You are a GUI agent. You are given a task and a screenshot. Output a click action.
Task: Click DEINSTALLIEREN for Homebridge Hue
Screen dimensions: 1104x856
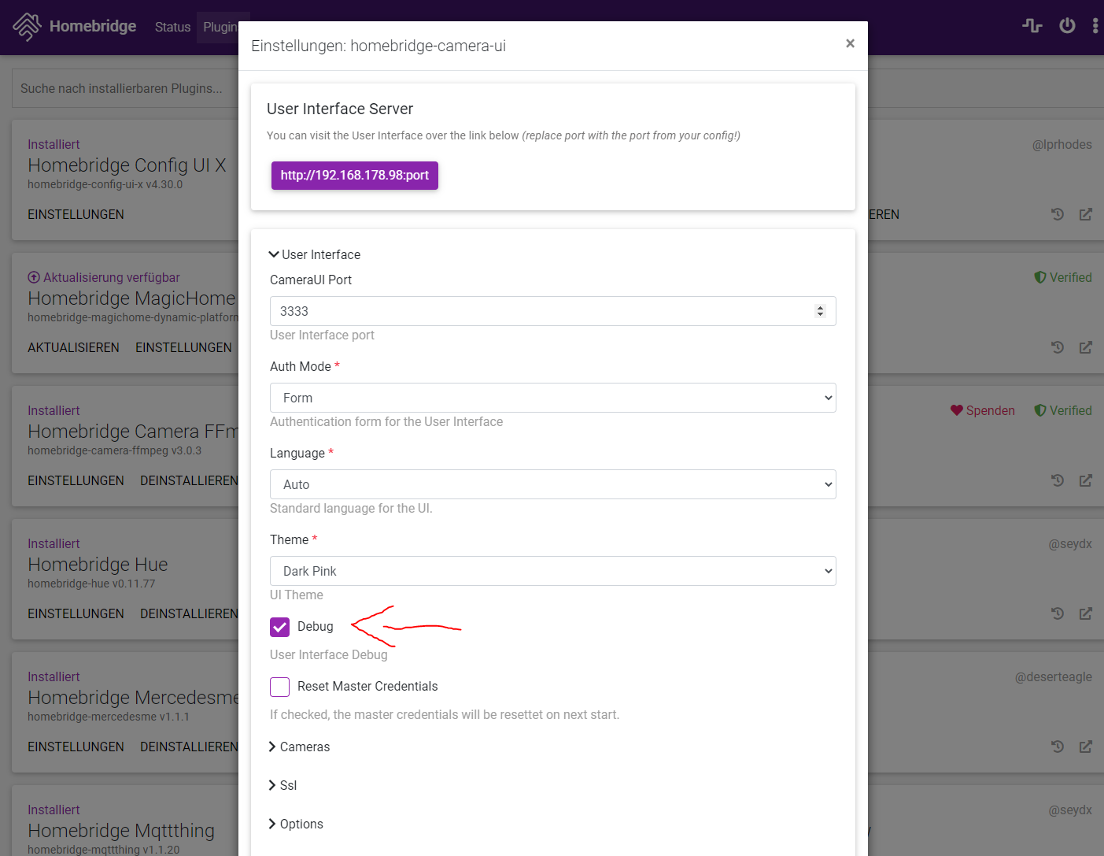[x=189, y=613]
